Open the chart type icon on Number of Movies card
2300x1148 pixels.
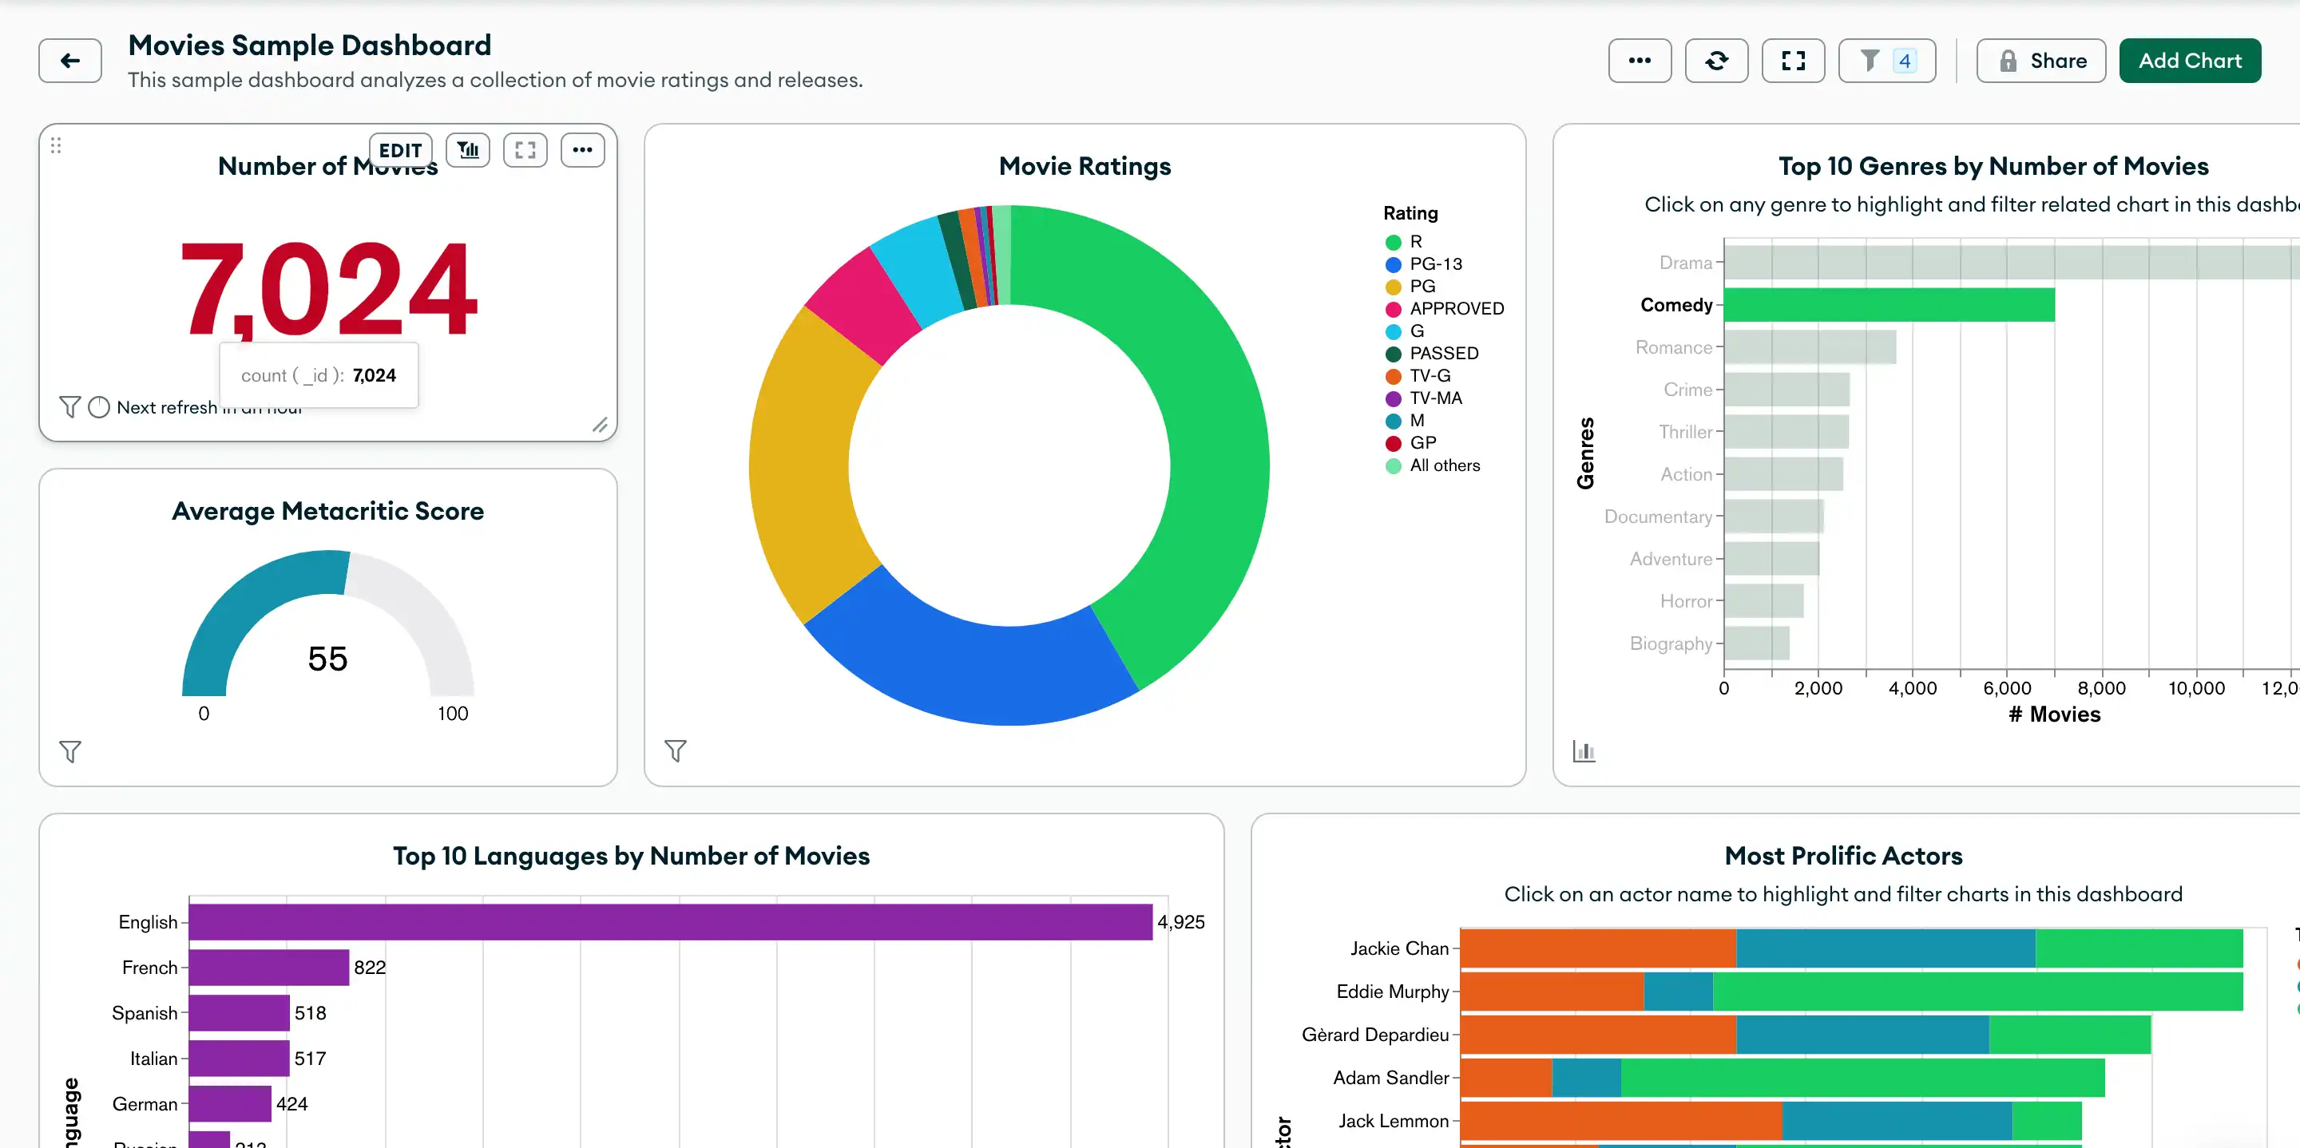tap(468, 150)
